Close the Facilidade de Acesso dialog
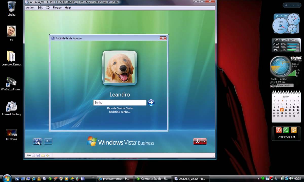Screen dimensions: 304x182 point(163,38)
